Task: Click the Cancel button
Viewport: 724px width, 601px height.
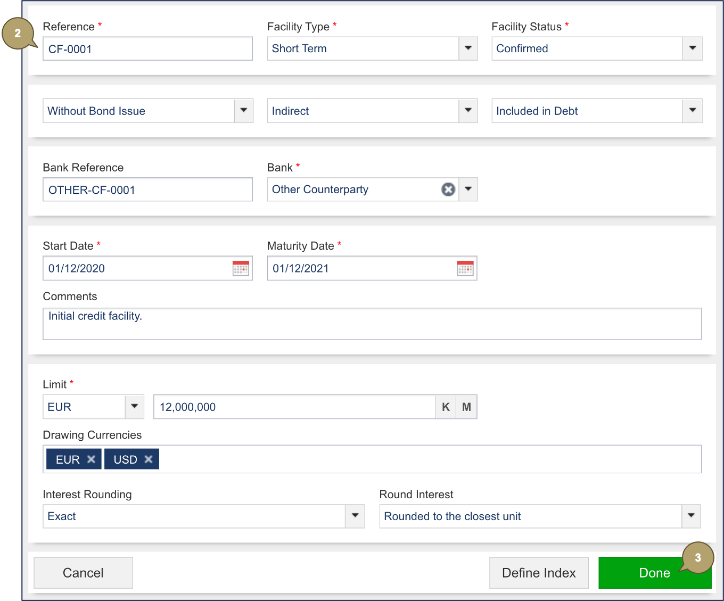Action: coord(83,573)
